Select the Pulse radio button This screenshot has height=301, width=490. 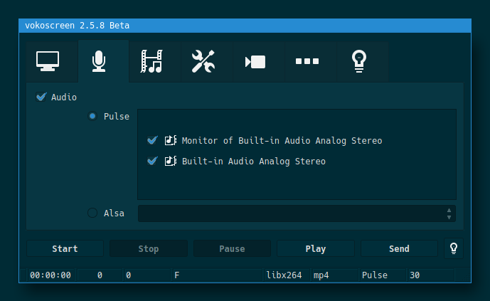[x=92, y=116]
